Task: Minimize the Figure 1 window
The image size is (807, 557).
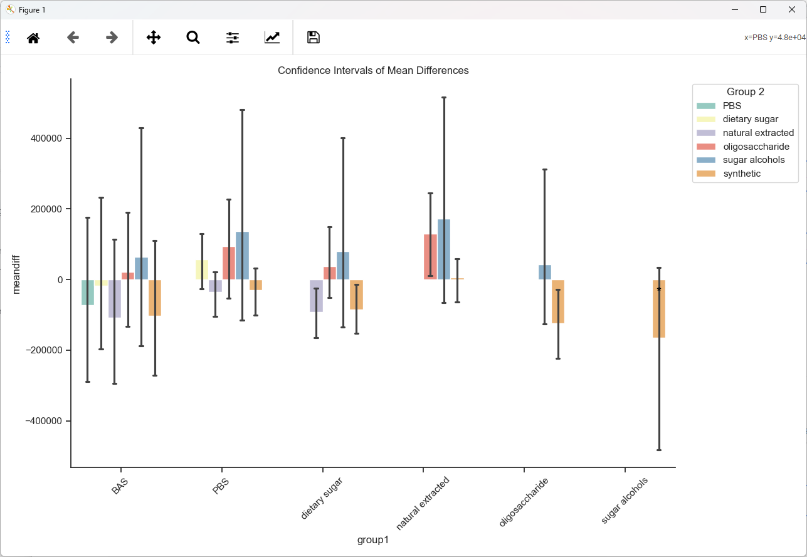Action: click(733, 9)
